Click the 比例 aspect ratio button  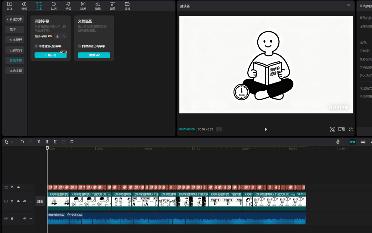point(341,130)
